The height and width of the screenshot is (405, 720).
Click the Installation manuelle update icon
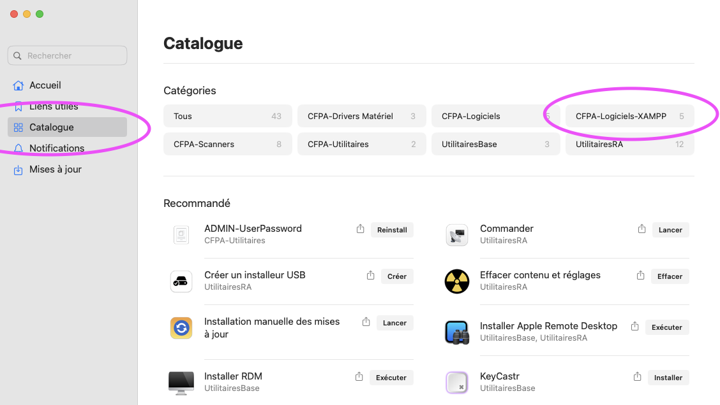[x=181, y=328]
